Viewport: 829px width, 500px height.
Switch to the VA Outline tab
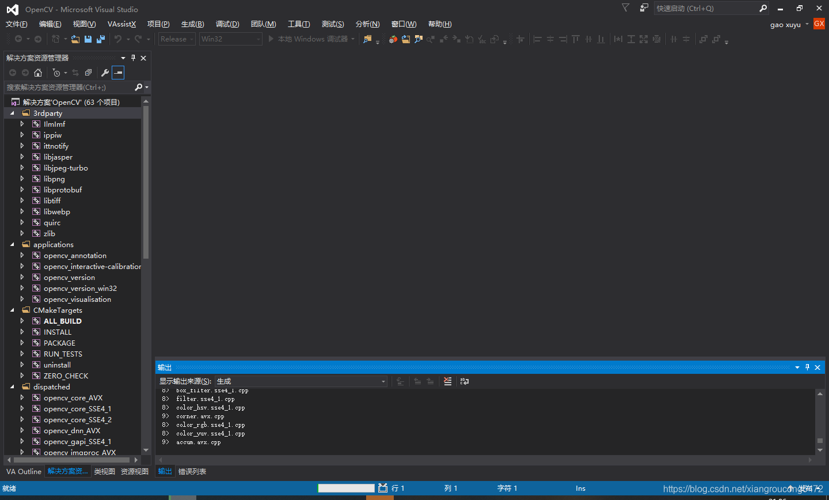[x=24, y=471]
